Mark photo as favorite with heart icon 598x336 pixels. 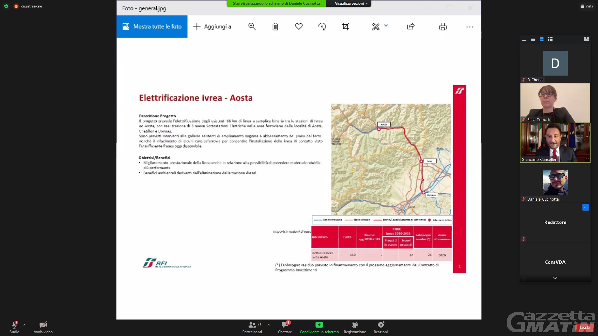click(299, 26)
